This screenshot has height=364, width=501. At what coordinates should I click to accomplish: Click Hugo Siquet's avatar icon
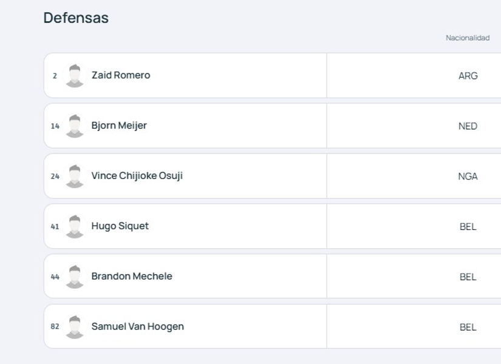[75, 227]
